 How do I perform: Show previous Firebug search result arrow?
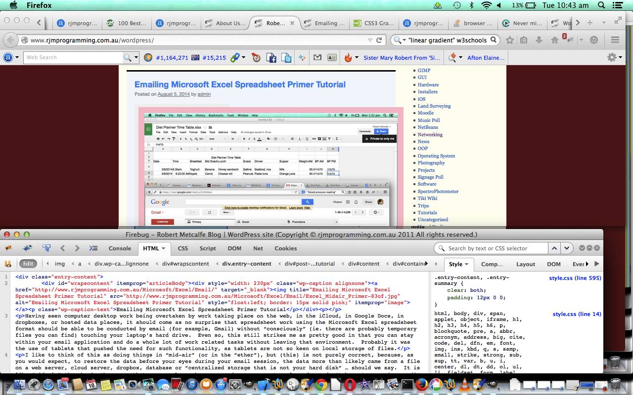[555, 248]
